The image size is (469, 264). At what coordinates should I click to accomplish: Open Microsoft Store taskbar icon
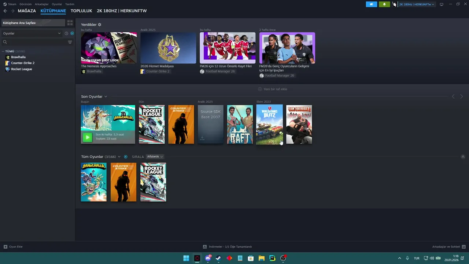tap(251, 258)
